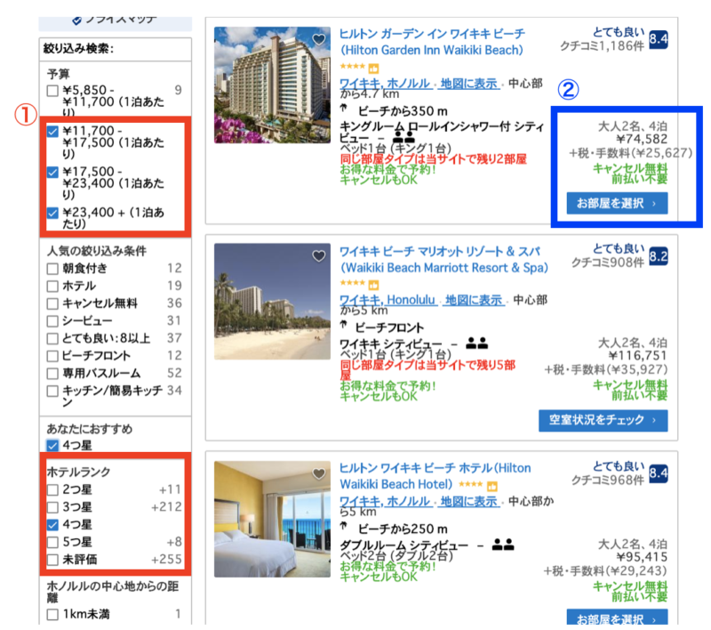
Task: Enable the 専用バスルーム filter
Action: (x=52, y=374)
